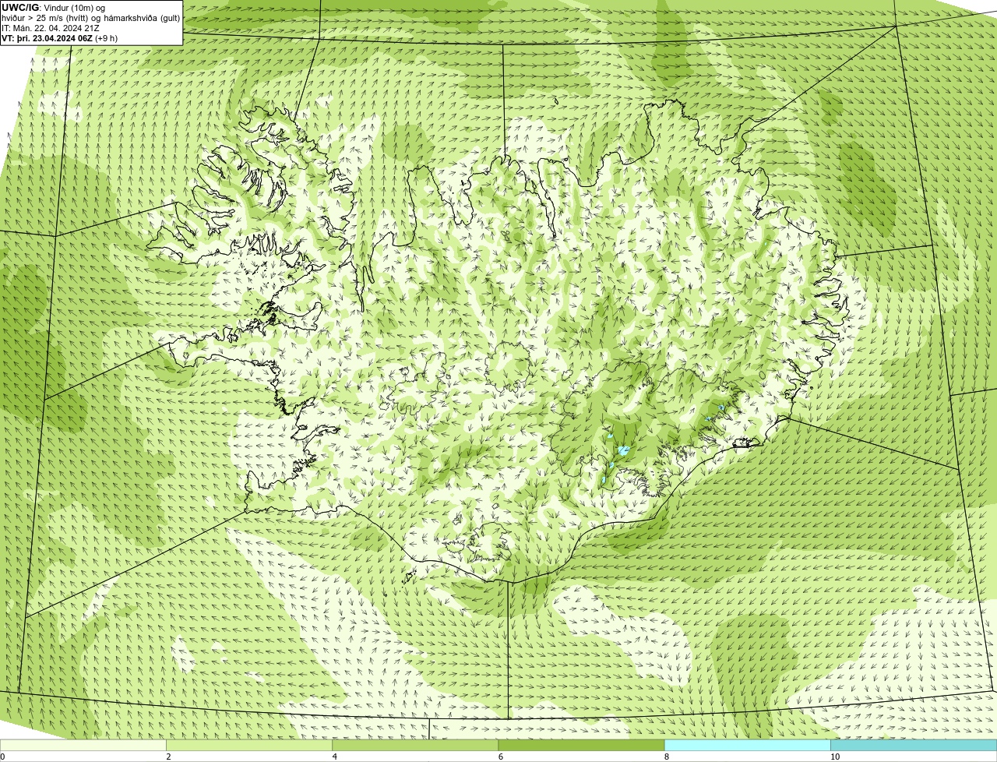Click the 'VT: þri. 23.04.2024 06Z (+9 h)' line

(60, 38)
